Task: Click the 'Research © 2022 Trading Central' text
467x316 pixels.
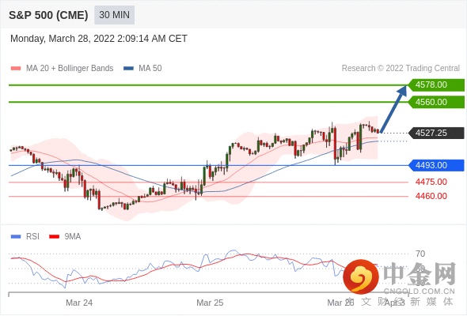Action: click(401, 69)
